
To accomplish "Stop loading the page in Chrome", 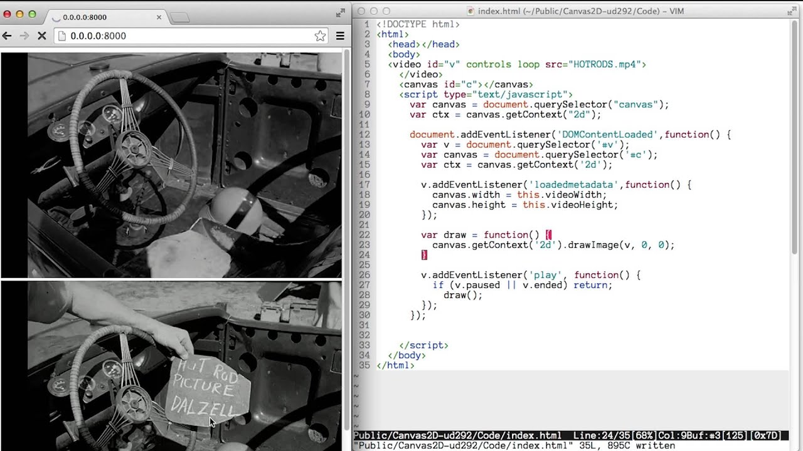I will click(x=42, y=36).
